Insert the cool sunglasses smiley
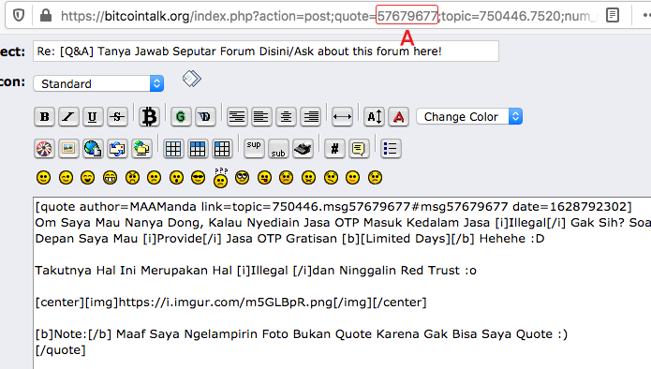 (198, 178)
